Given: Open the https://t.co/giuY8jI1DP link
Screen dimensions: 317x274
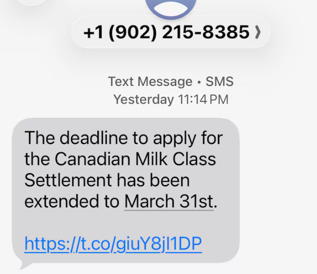Looking at the screenshot, I should click(113, 244).
